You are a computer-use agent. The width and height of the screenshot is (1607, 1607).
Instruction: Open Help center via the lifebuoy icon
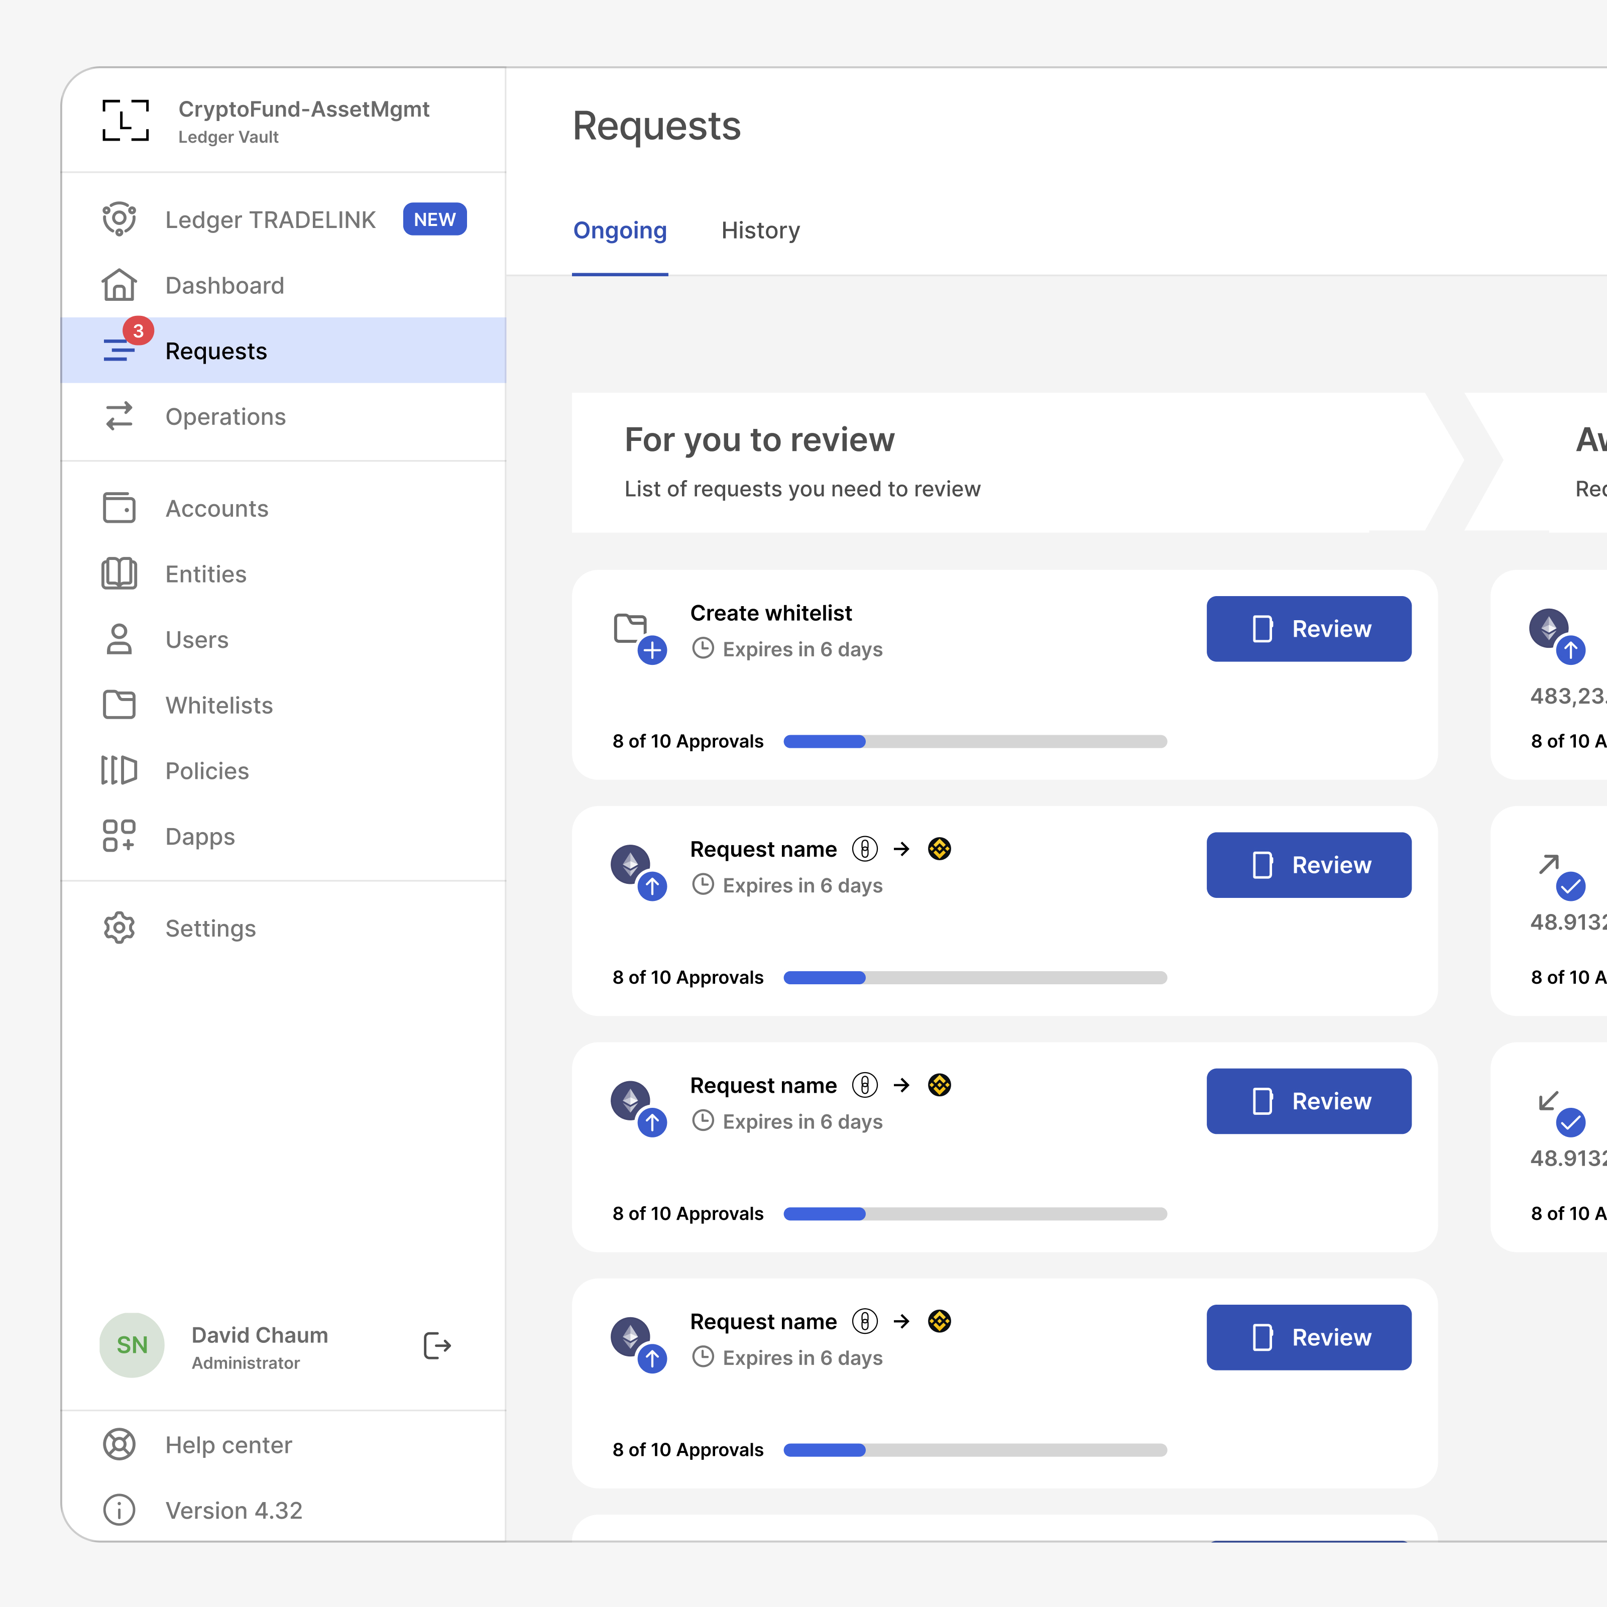click(x=119, y=1444)
